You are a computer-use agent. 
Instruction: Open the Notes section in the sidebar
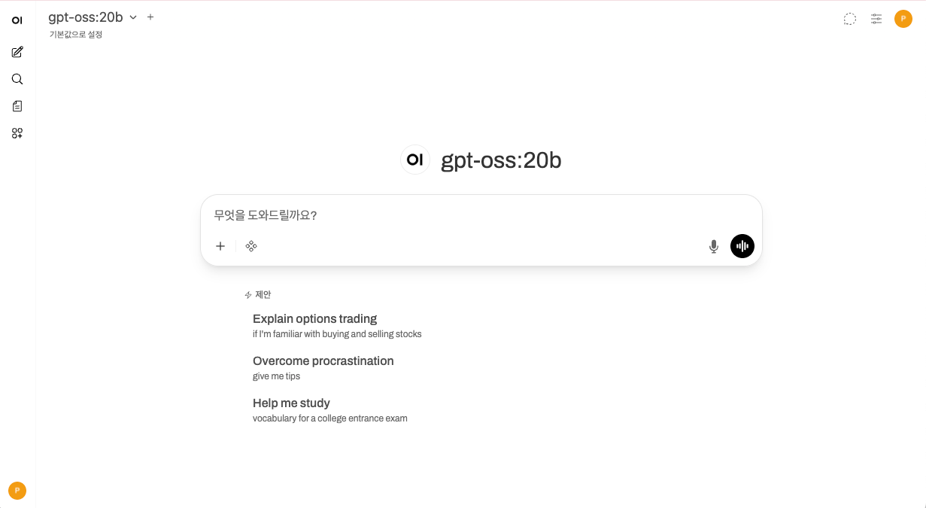pyautogui.click(x=17, y=105)
